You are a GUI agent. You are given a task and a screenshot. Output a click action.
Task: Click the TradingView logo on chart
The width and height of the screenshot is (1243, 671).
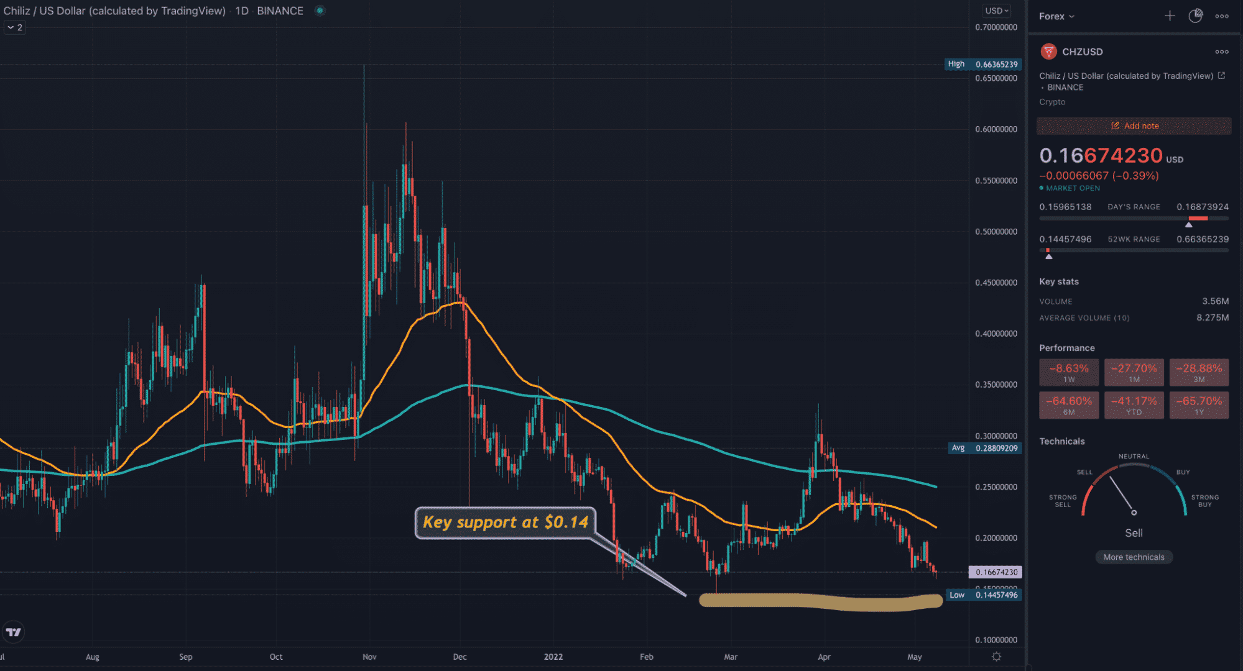(x=14, y=632)
